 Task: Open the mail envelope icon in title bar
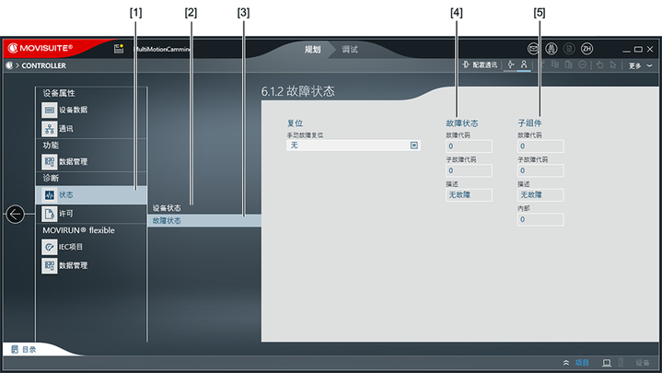point(533,48)
